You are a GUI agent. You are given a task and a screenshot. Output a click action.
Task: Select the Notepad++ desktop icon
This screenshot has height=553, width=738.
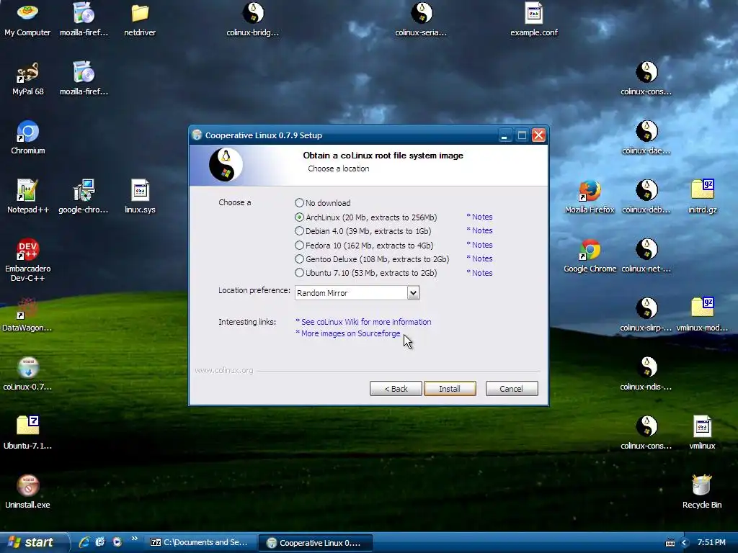pyautogui.click(x=27, y=197)
